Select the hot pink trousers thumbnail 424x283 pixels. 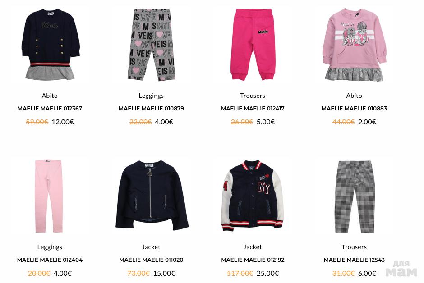[x=253, y=45]
